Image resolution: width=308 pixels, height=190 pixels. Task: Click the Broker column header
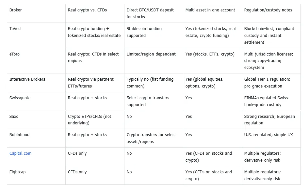pos(16,10)
